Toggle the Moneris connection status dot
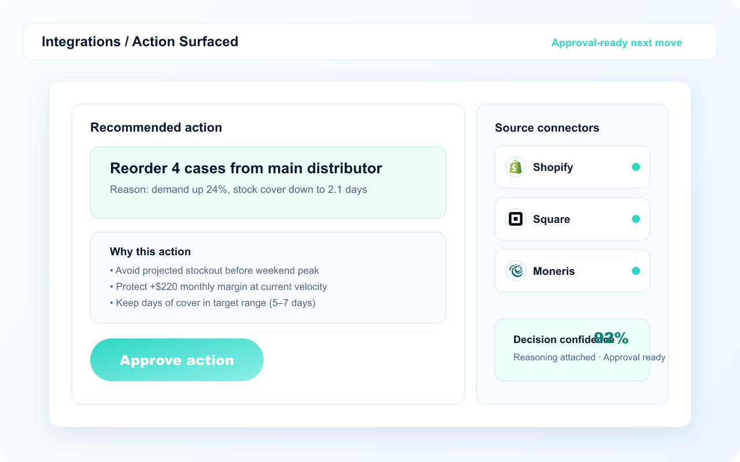 pos(636,271)
